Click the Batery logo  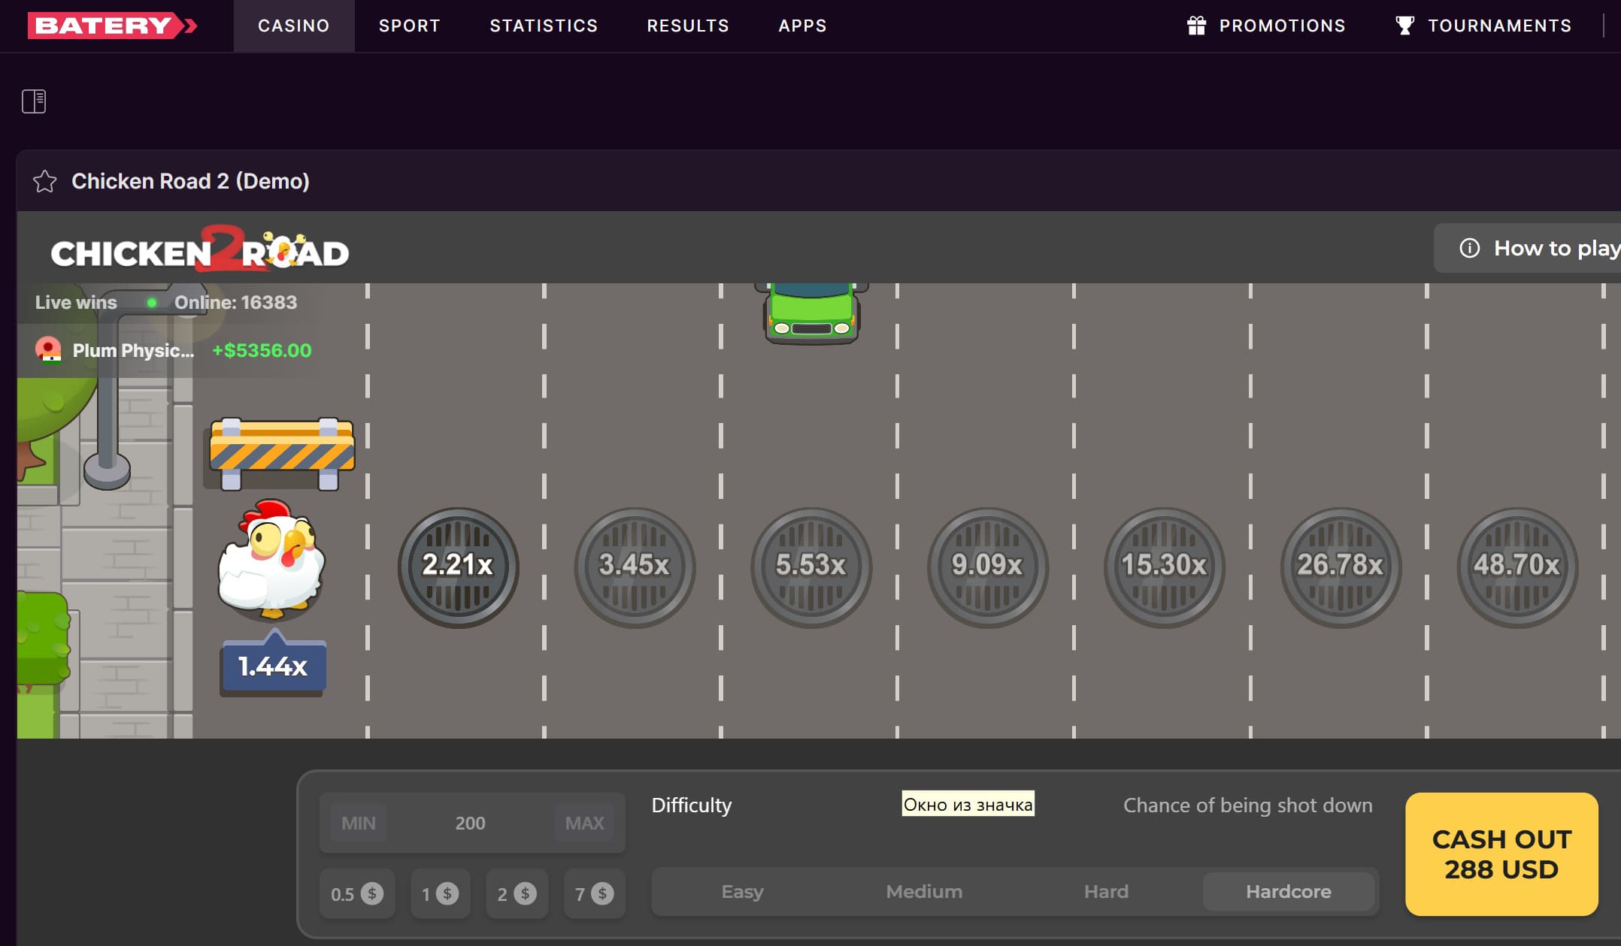pyautogui.click(x=111, y=23)
